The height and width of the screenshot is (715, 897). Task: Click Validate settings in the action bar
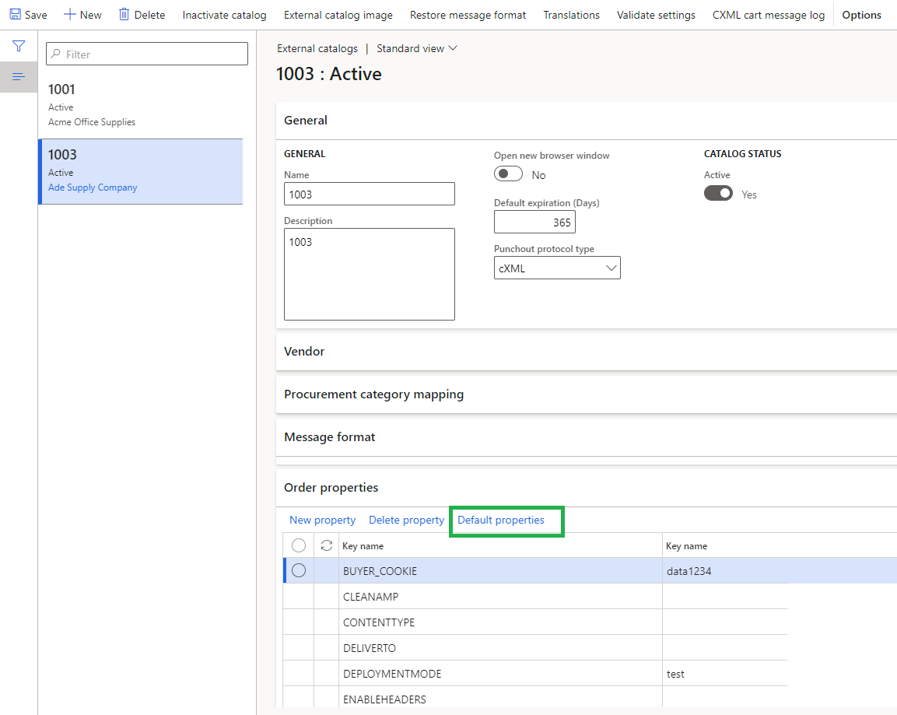click(656, 15)
